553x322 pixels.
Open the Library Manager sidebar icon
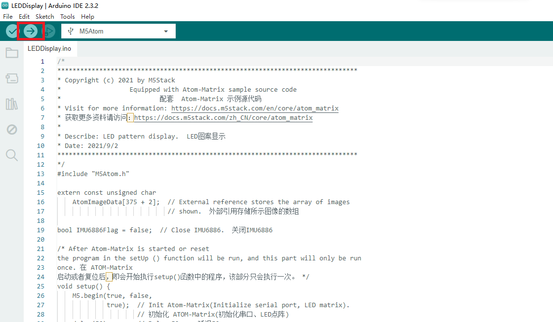tap(12, 104)
